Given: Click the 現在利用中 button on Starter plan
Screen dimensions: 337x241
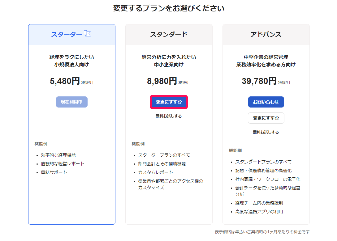Looking at the screenshot, I should (x=72, y=102).
